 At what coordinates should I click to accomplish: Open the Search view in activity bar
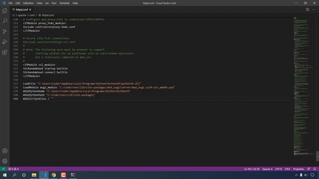pyautogui.click(x=4, y=21)
